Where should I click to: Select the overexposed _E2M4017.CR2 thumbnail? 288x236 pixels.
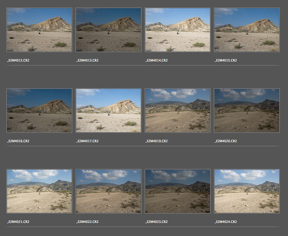click(108, 111)
